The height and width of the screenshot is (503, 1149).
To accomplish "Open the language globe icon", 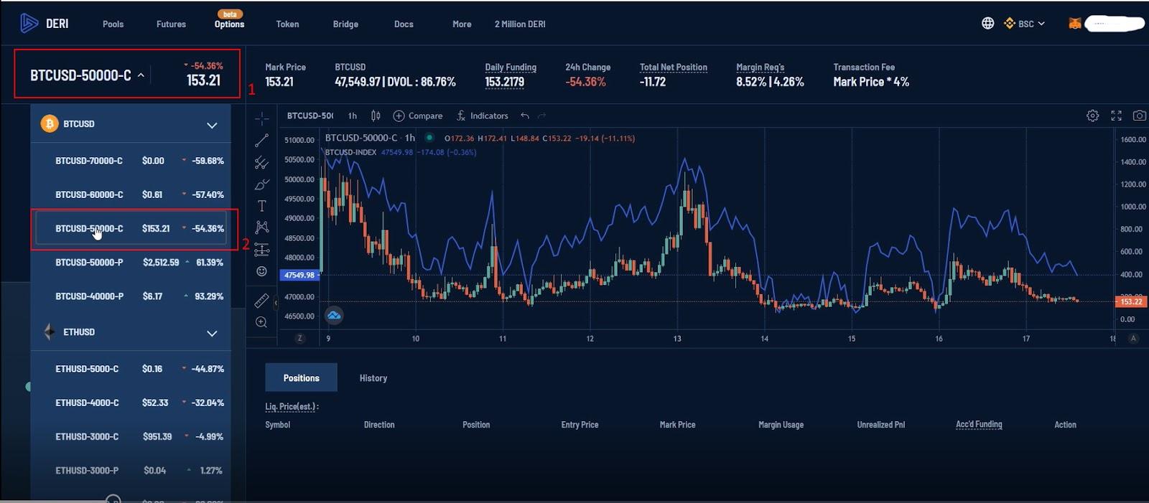I will coord(988,24).
